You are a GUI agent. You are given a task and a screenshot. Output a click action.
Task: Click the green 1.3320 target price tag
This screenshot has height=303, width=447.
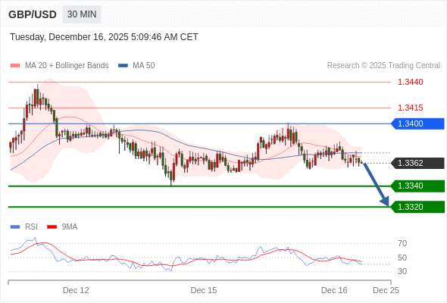[418, 207]
